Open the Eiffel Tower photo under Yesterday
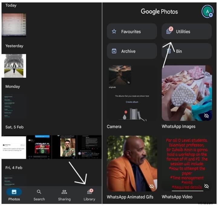This screenshot has width=219, height=206. (14, 66)
